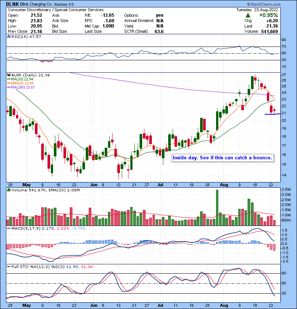Click the SCTR (Small) value 63.6

coord(159,31)
